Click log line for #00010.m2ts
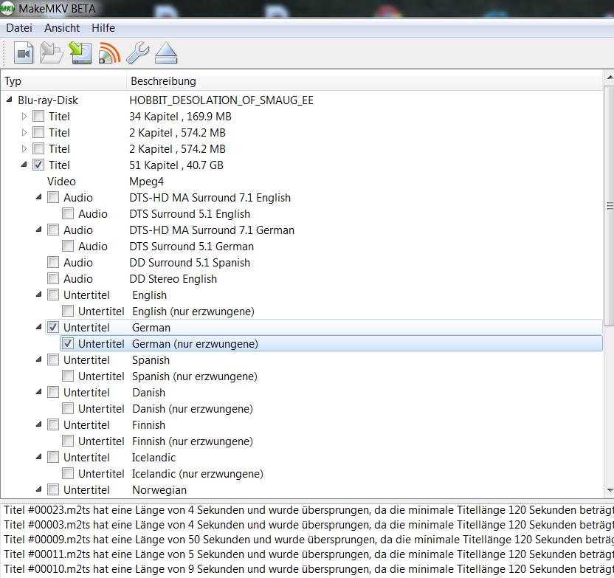The width and height of the screenshot is (614, 578). tap(308, 568)
